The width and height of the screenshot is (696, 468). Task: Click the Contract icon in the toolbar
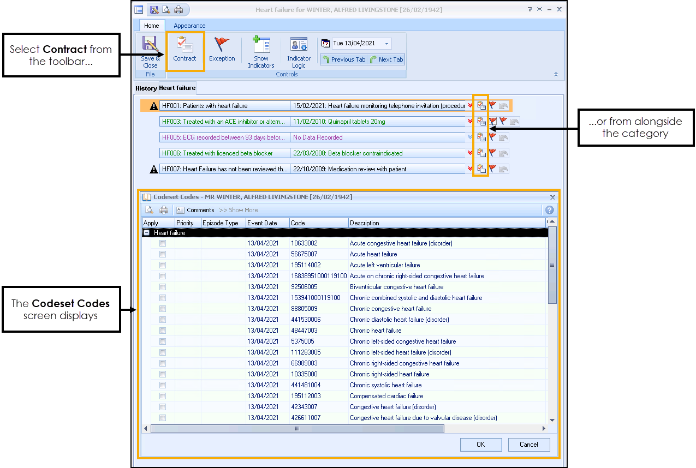185,46
